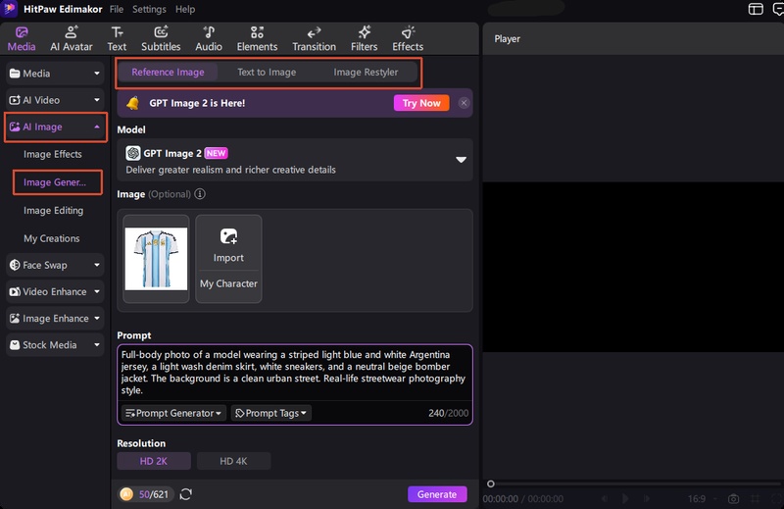Select the Text tool
The image size is (784, 509).
(x=117, y=39)
